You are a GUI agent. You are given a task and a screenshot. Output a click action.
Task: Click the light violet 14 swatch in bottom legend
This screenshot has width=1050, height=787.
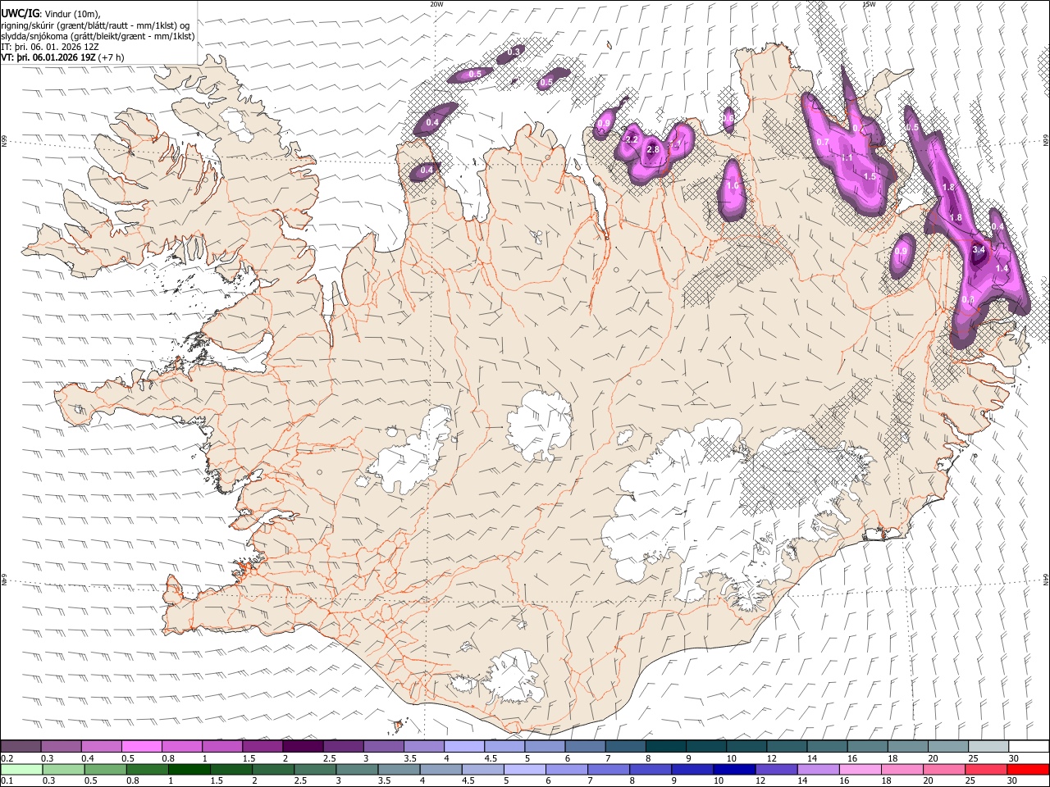click(x=818, y=769)
